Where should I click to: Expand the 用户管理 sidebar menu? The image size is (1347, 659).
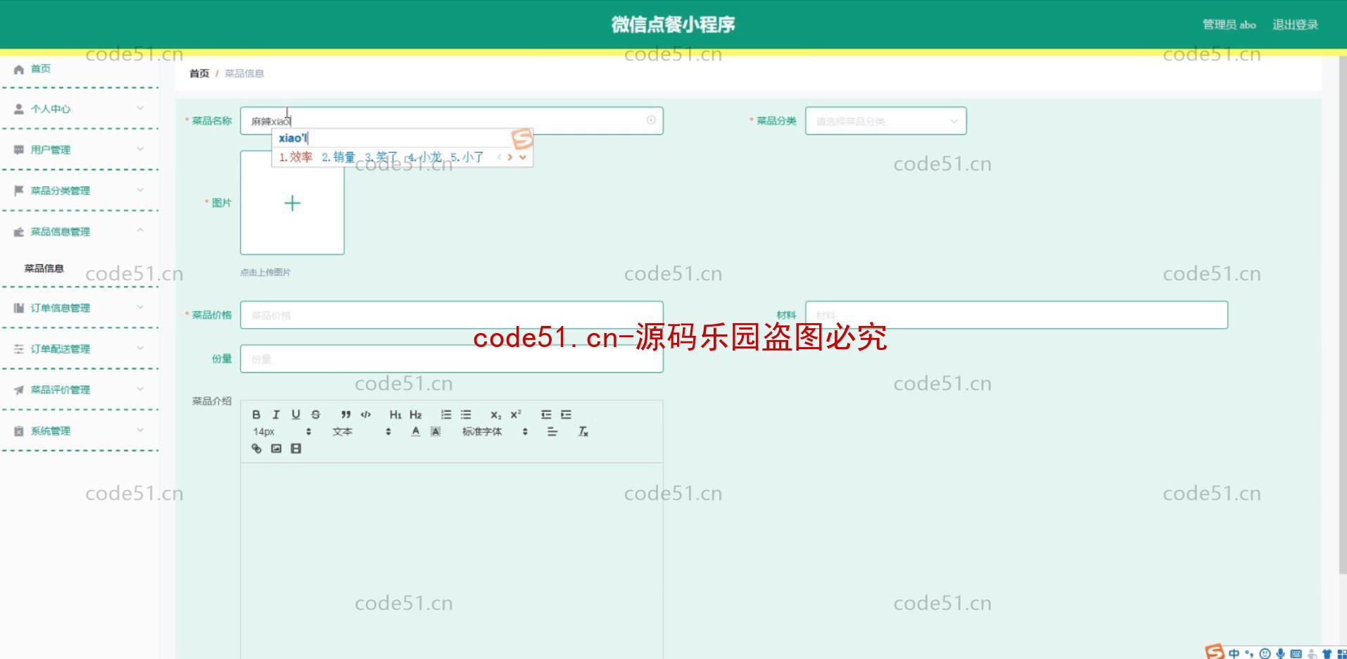(x=80, y=150)
